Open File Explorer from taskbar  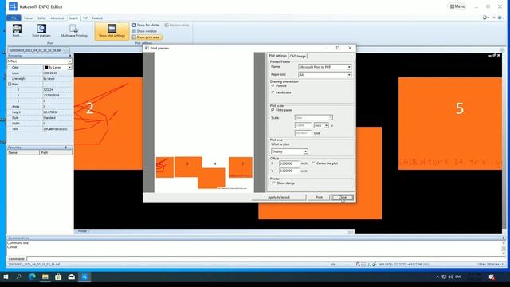45,277
